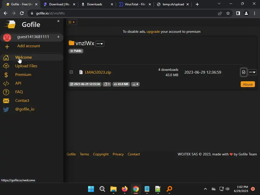
Task: Open the Chrome profile icon
Action: coord(246,13)
